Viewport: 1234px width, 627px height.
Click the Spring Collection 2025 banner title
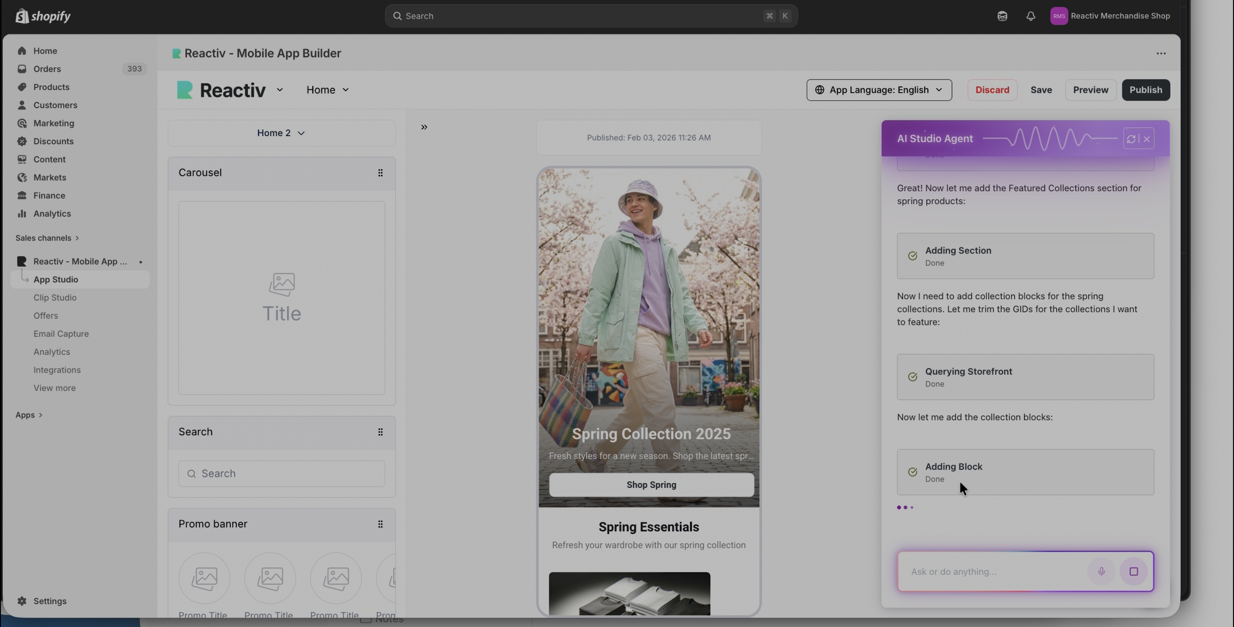click(x=651, y=434)
